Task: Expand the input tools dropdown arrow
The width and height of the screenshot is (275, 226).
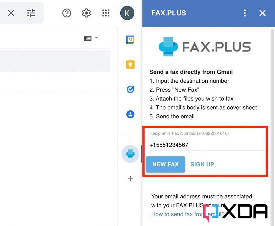Action: pos(96,38)
